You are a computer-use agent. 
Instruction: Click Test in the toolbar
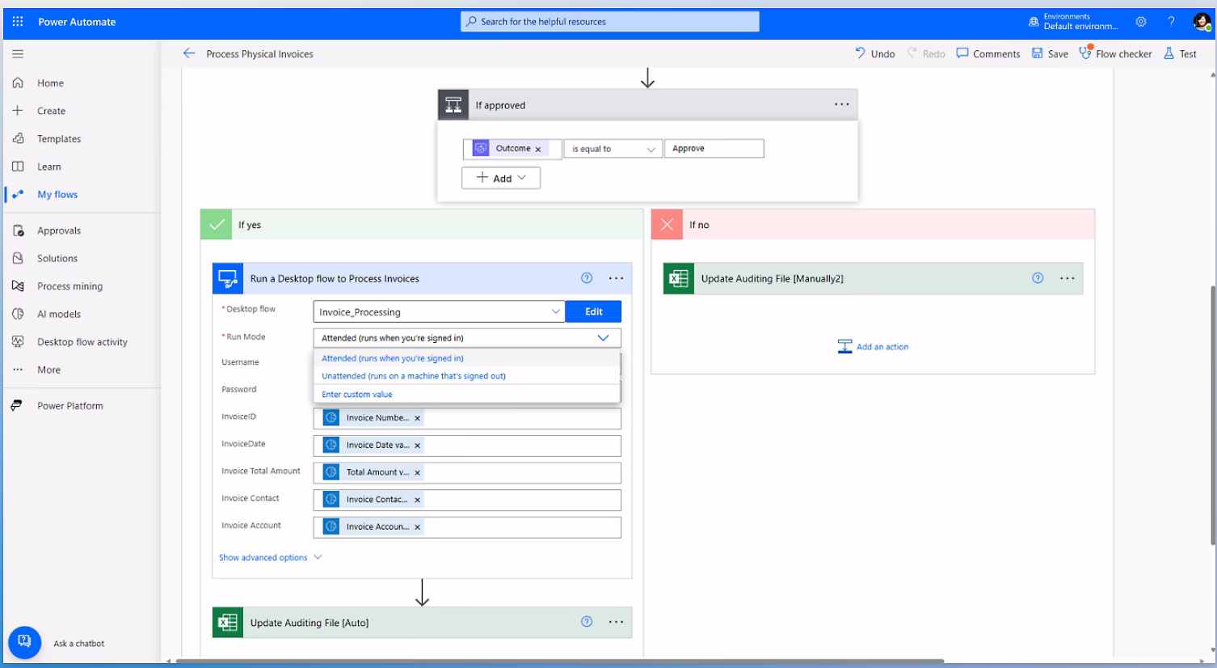click(x=1180, y=53)
